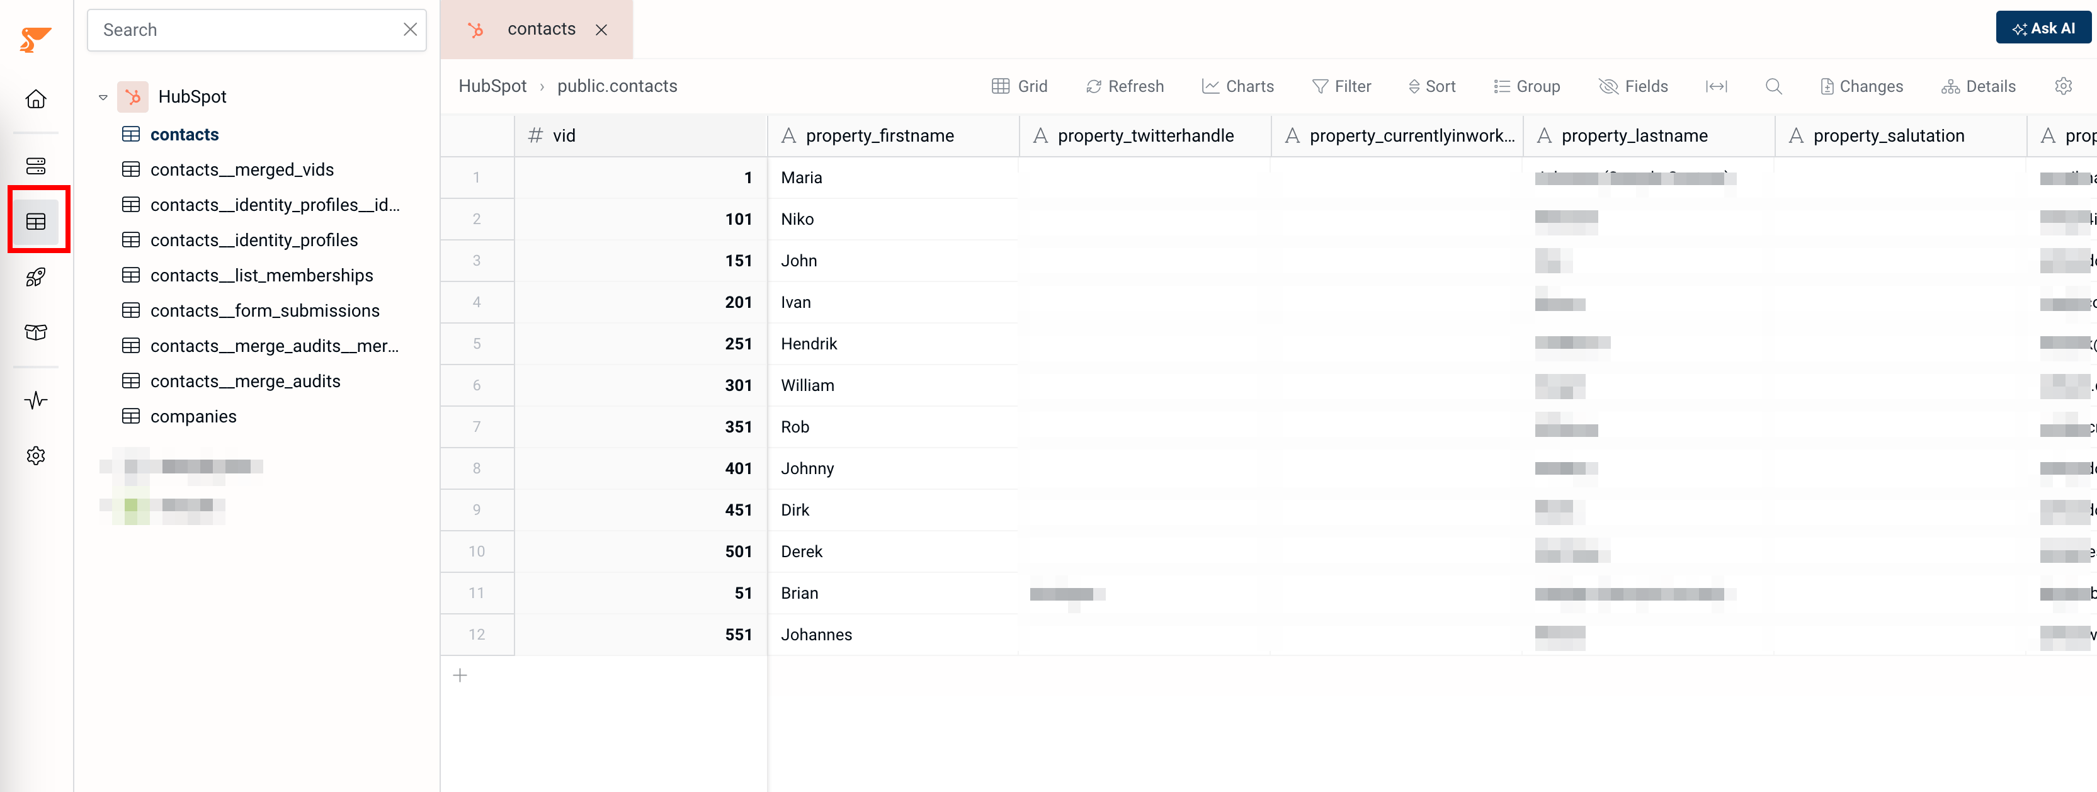This screenshot has height=792, width=2097.
Task: Open the package box sidebar icon
Action: point(36,332)
